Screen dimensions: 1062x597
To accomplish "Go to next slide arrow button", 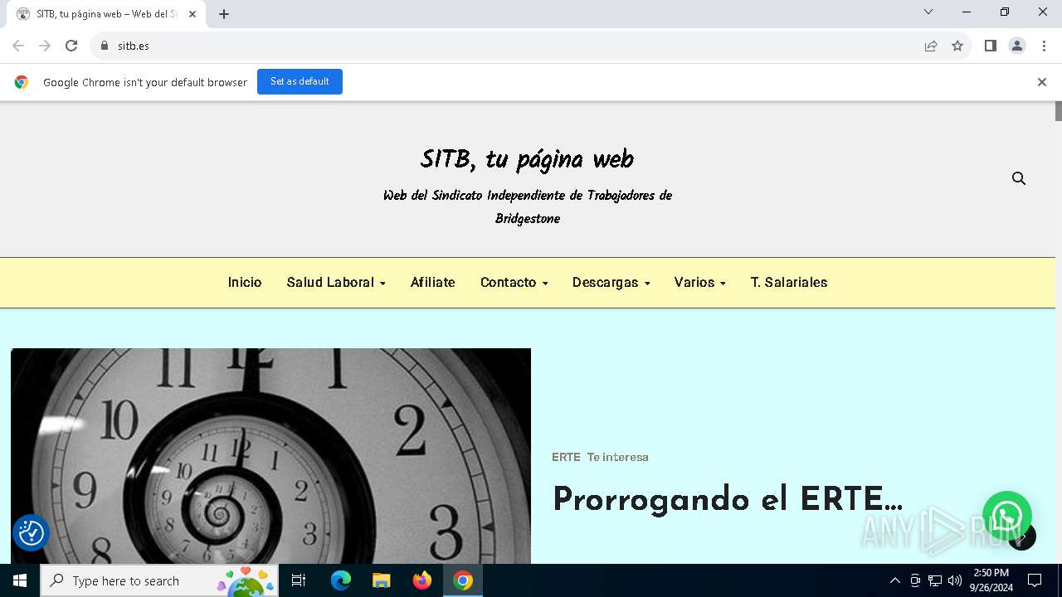I will click(x=1022, y=536).
